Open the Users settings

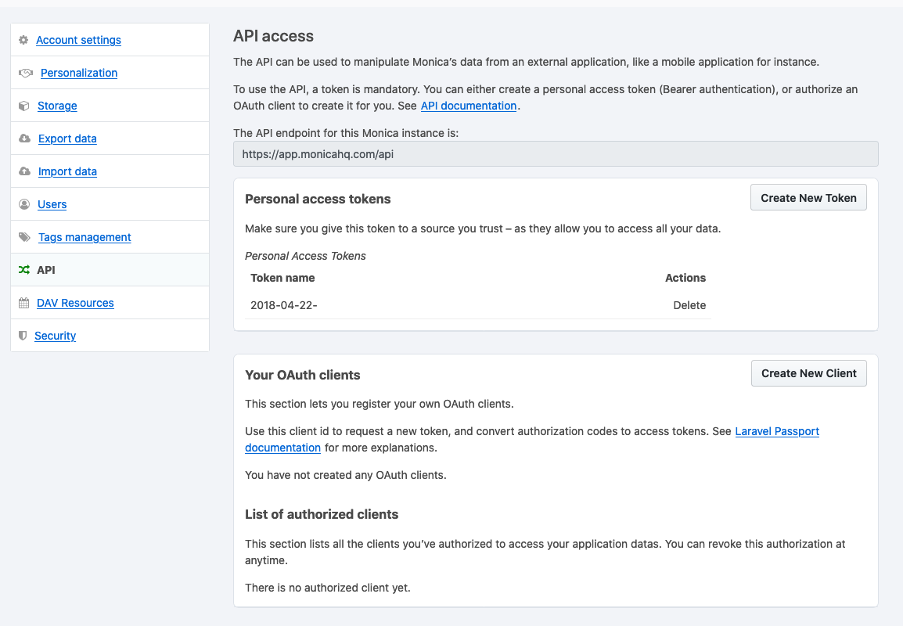(52, 204)
